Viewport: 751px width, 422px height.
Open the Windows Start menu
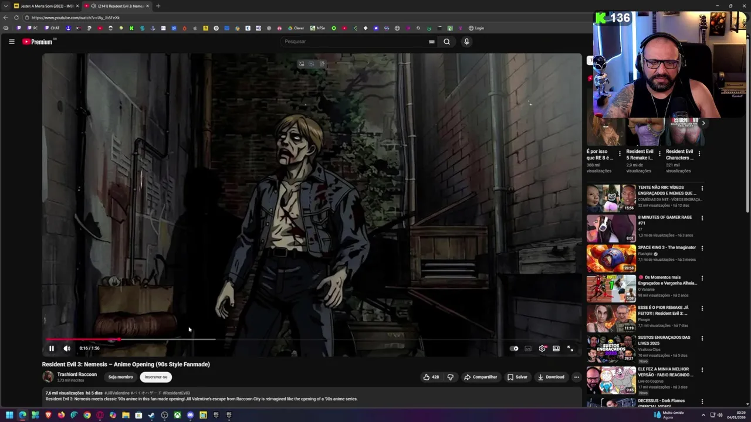point(9,416)
